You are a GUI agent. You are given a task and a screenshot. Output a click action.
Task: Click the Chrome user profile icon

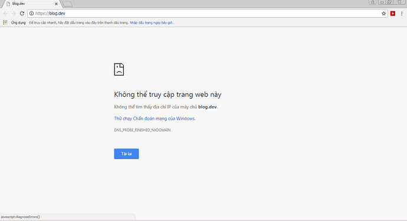(x=372, y=2)
